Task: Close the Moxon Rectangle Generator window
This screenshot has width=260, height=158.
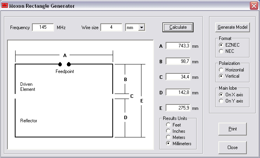Action: coord(254,6)
